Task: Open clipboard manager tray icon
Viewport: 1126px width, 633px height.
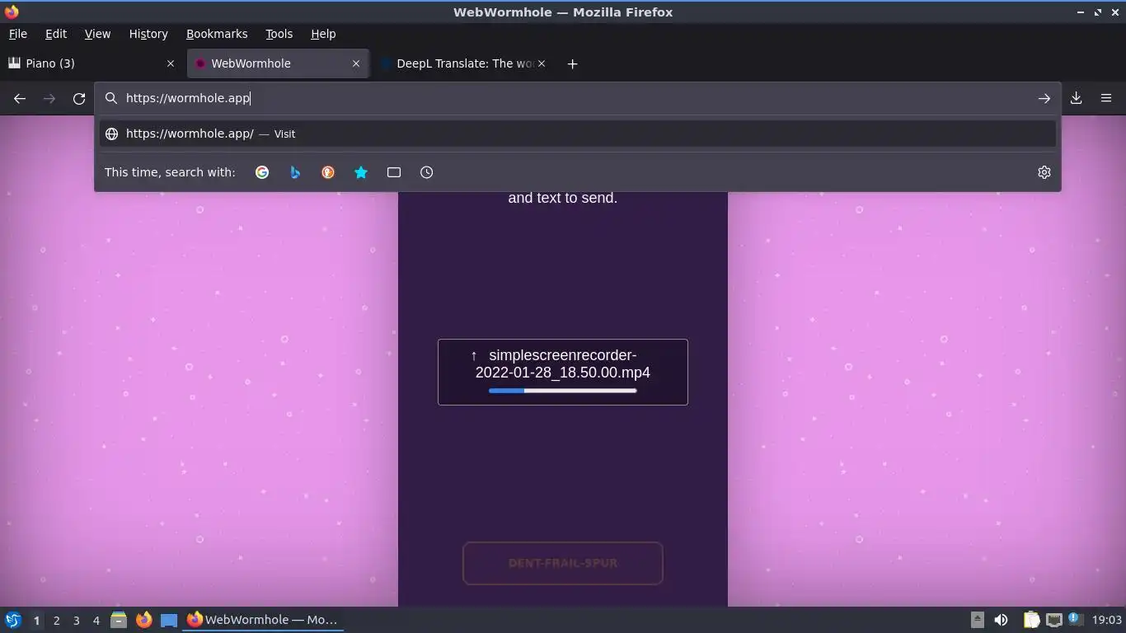Action: (1031, 620)
